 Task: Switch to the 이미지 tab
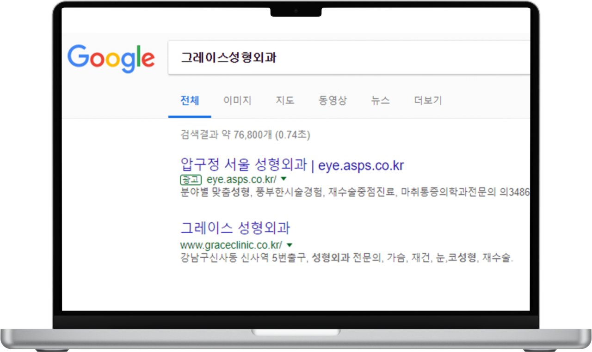[x=237, y=101]
